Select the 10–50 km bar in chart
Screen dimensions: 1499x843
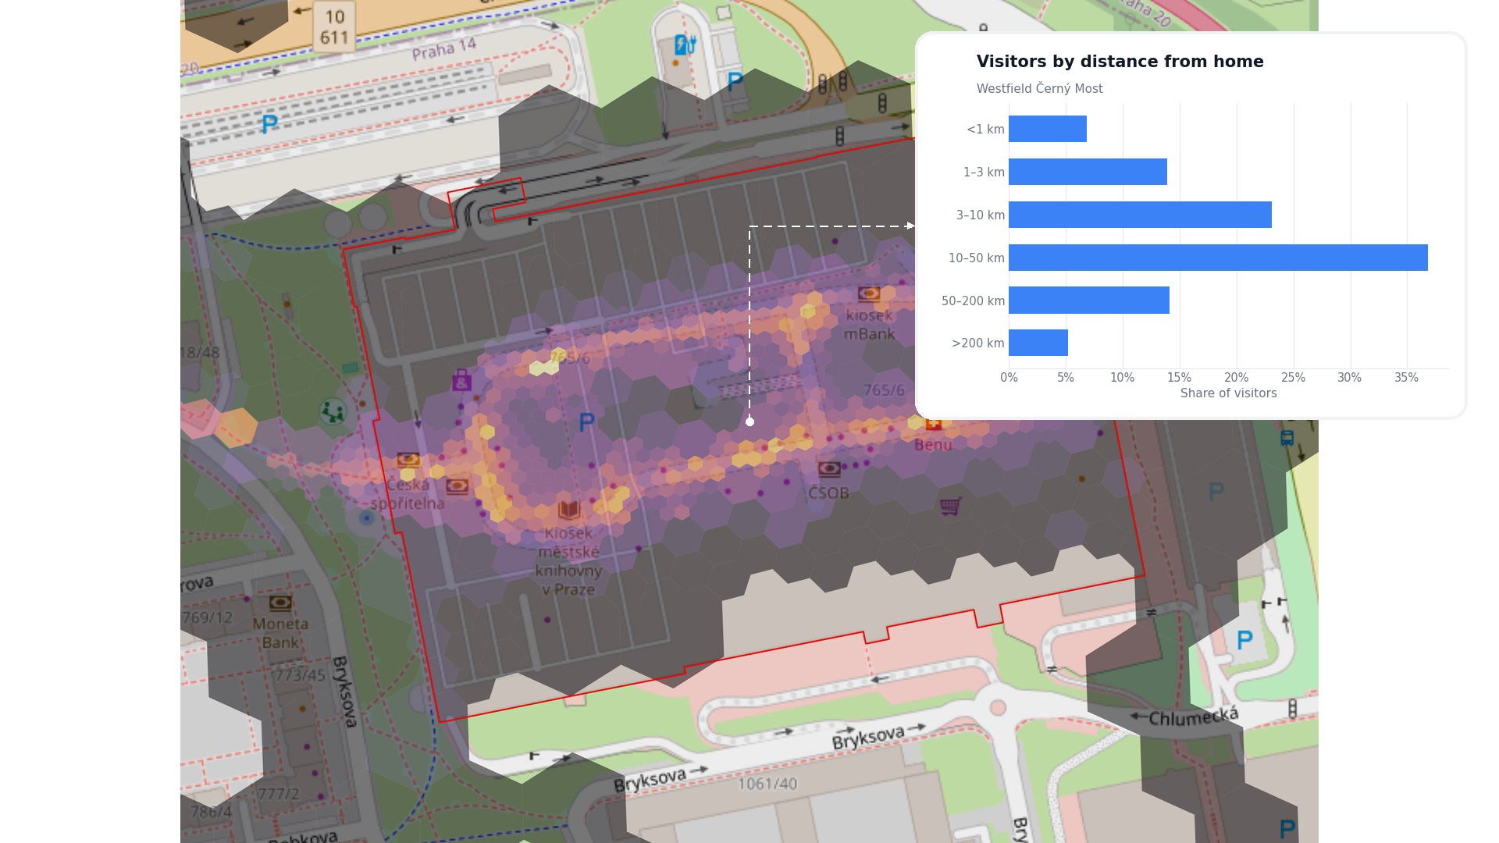pos(1218,258)
